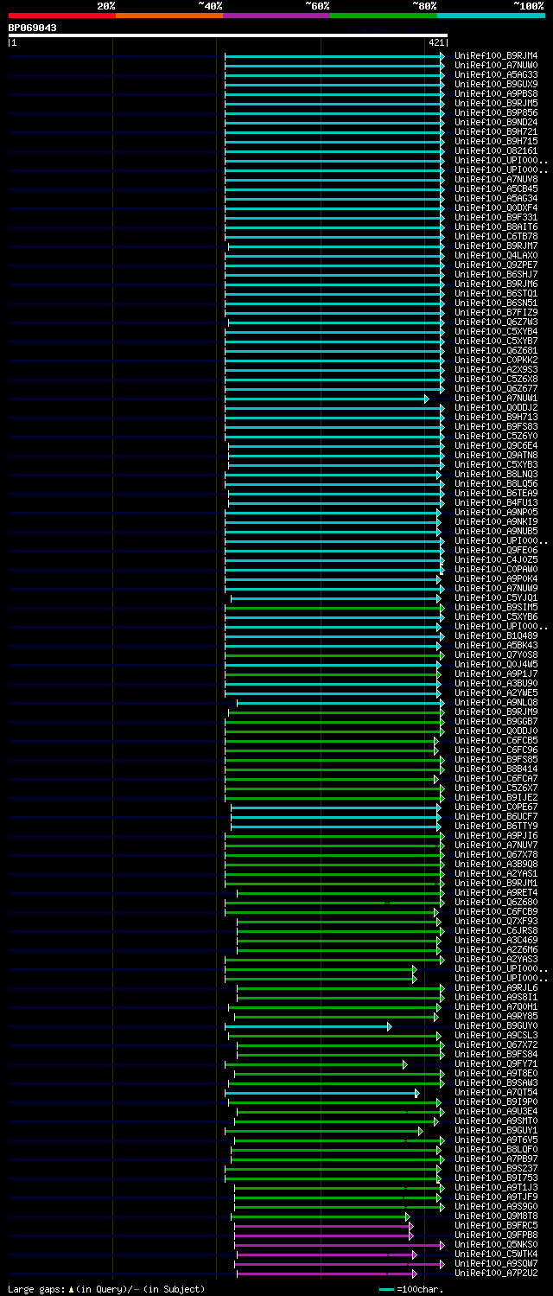Select the UniRef100_Q4LAX0 label
This screenshot has width=553, height=1296.
pos(496,255)
